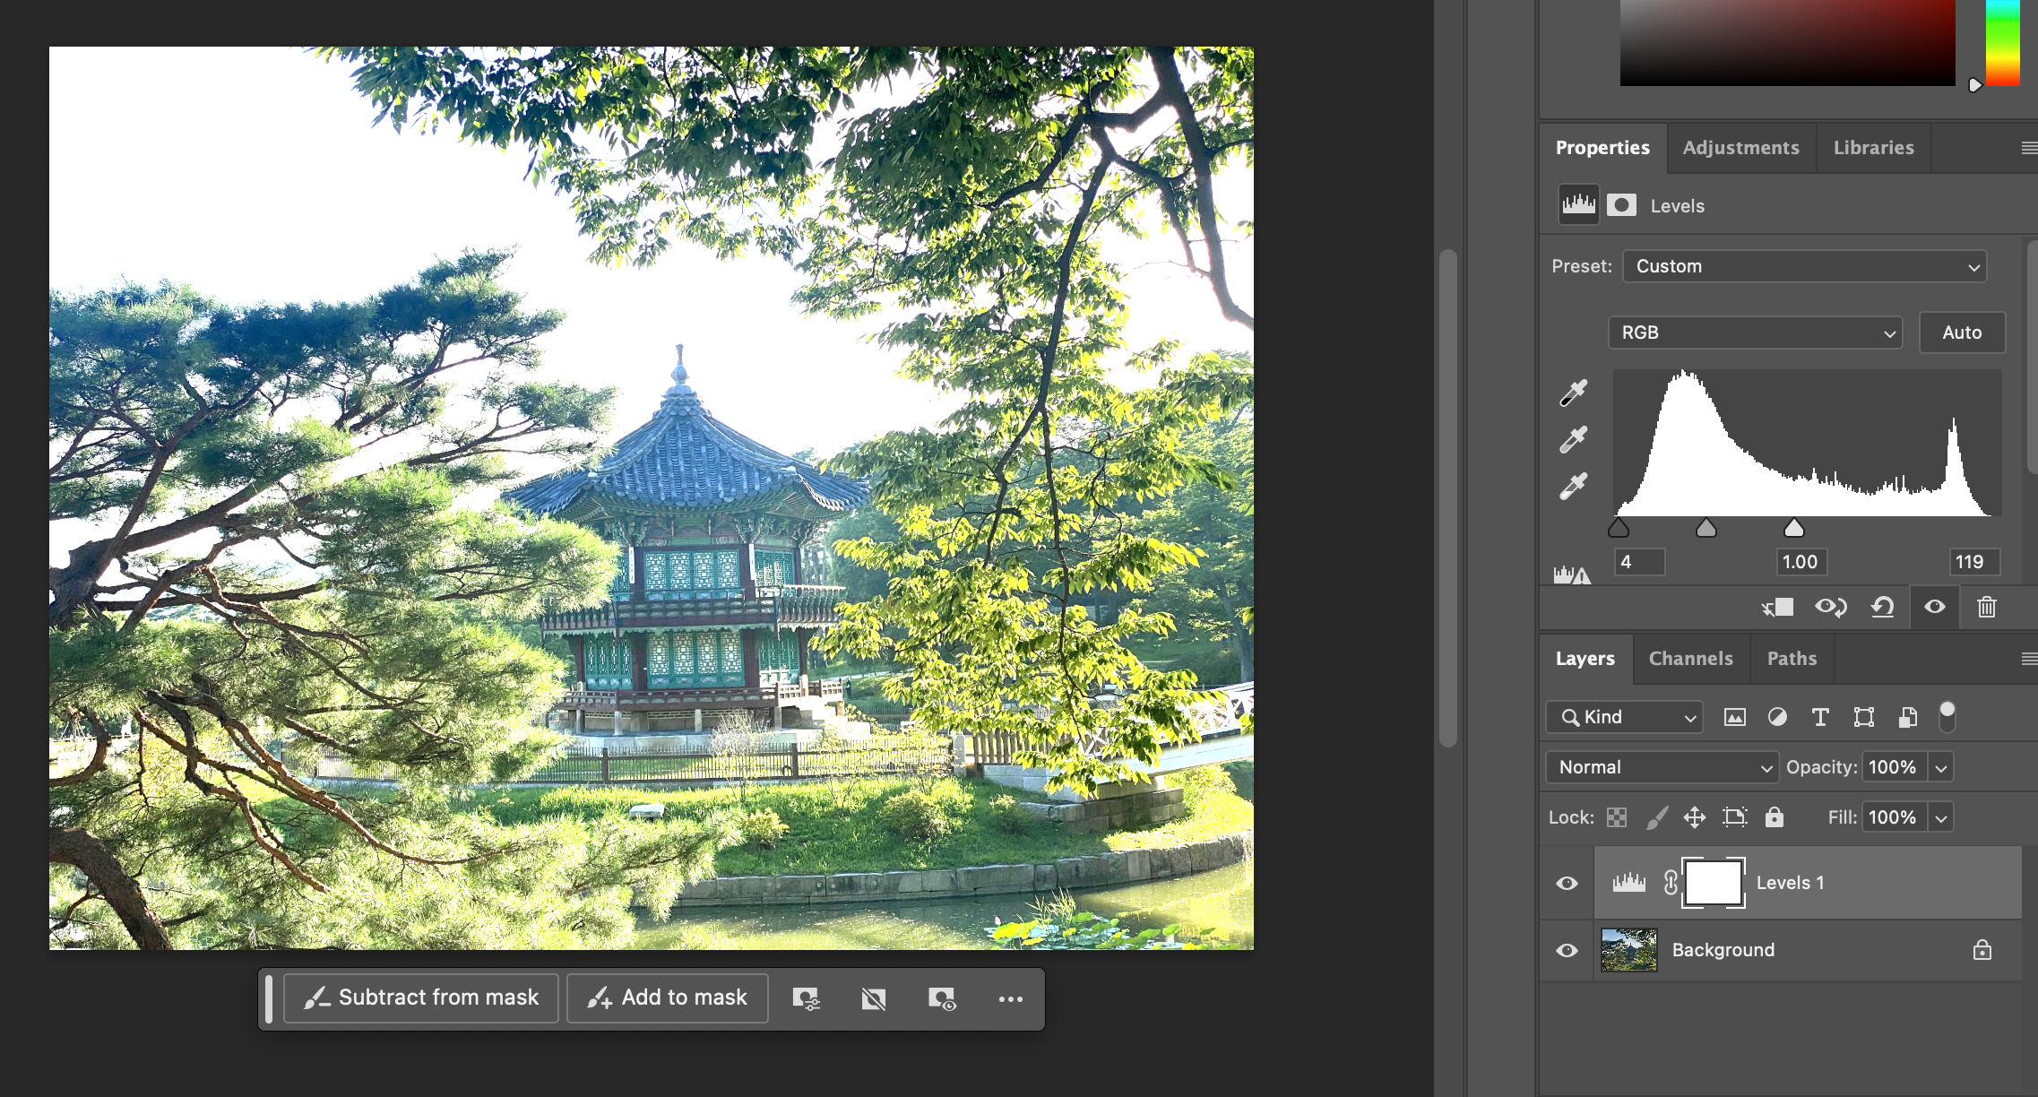
Task: Delete the Levels adjustment layer
Action: pos(1987,608)
